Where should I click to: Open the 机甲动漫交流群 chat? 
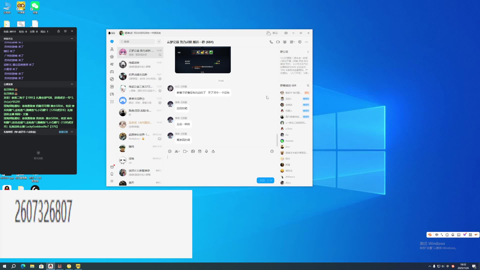[140, 76]
